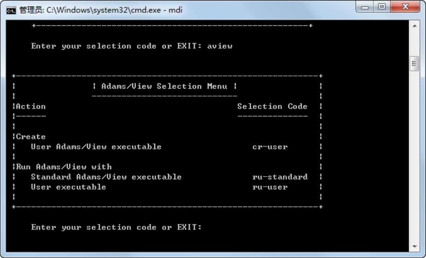Click the scrollbar up arrow
The width and height of the screenshot is (426, 258).
(x=415, y=26)
